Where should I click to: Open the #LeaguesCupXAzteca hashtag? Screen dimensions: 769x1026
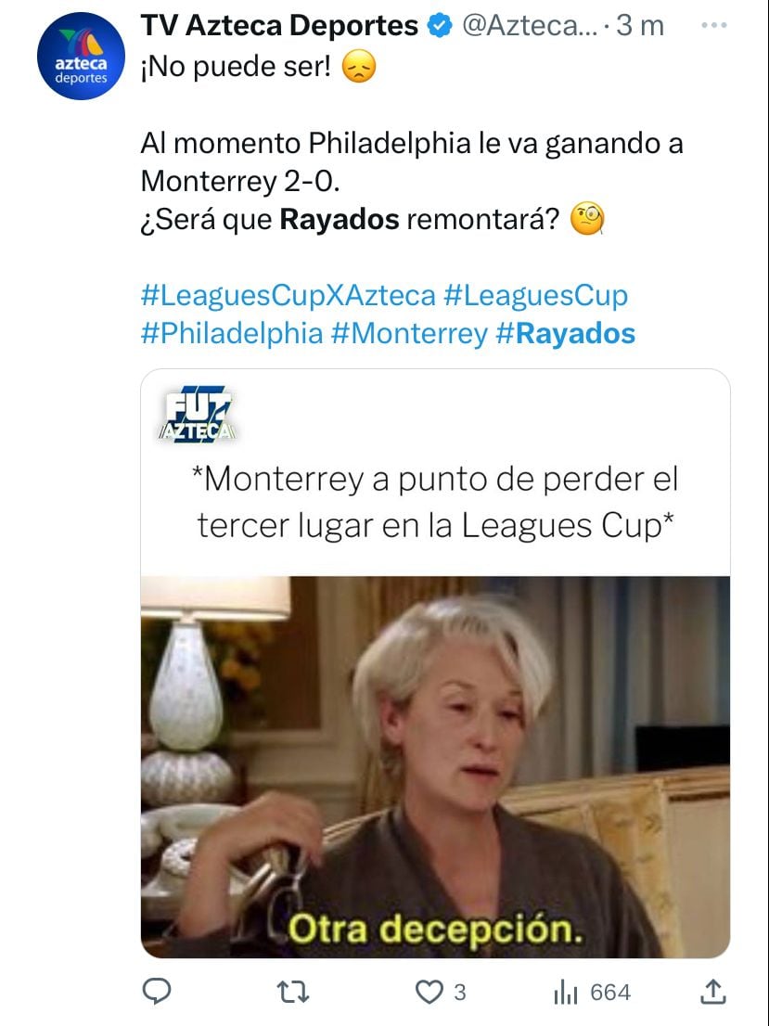pyautogui.click(x=288, y=296)
